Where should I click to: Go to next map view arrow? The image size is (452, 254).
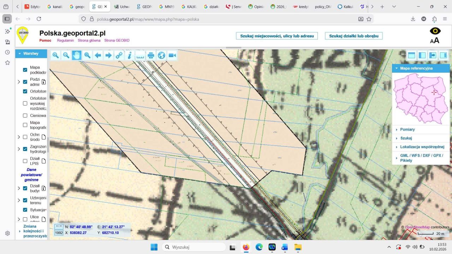[x=108, y=55]
